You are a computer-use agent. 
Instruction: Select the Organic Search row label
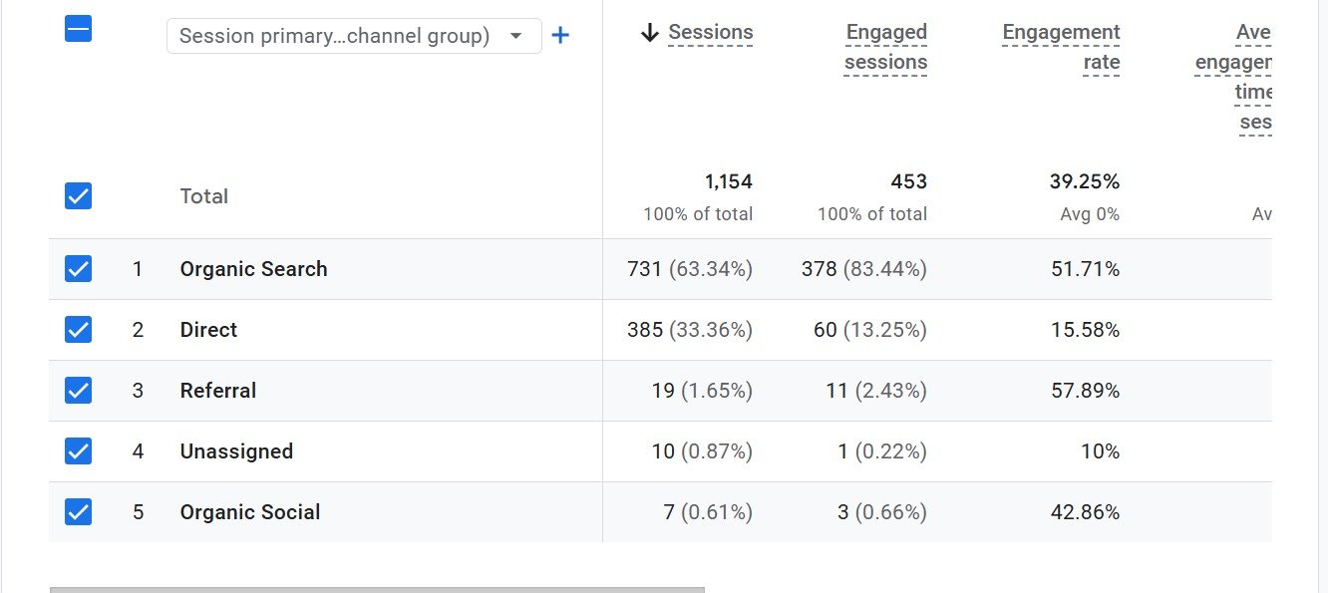pyautogui.click(x=253, y=269)
